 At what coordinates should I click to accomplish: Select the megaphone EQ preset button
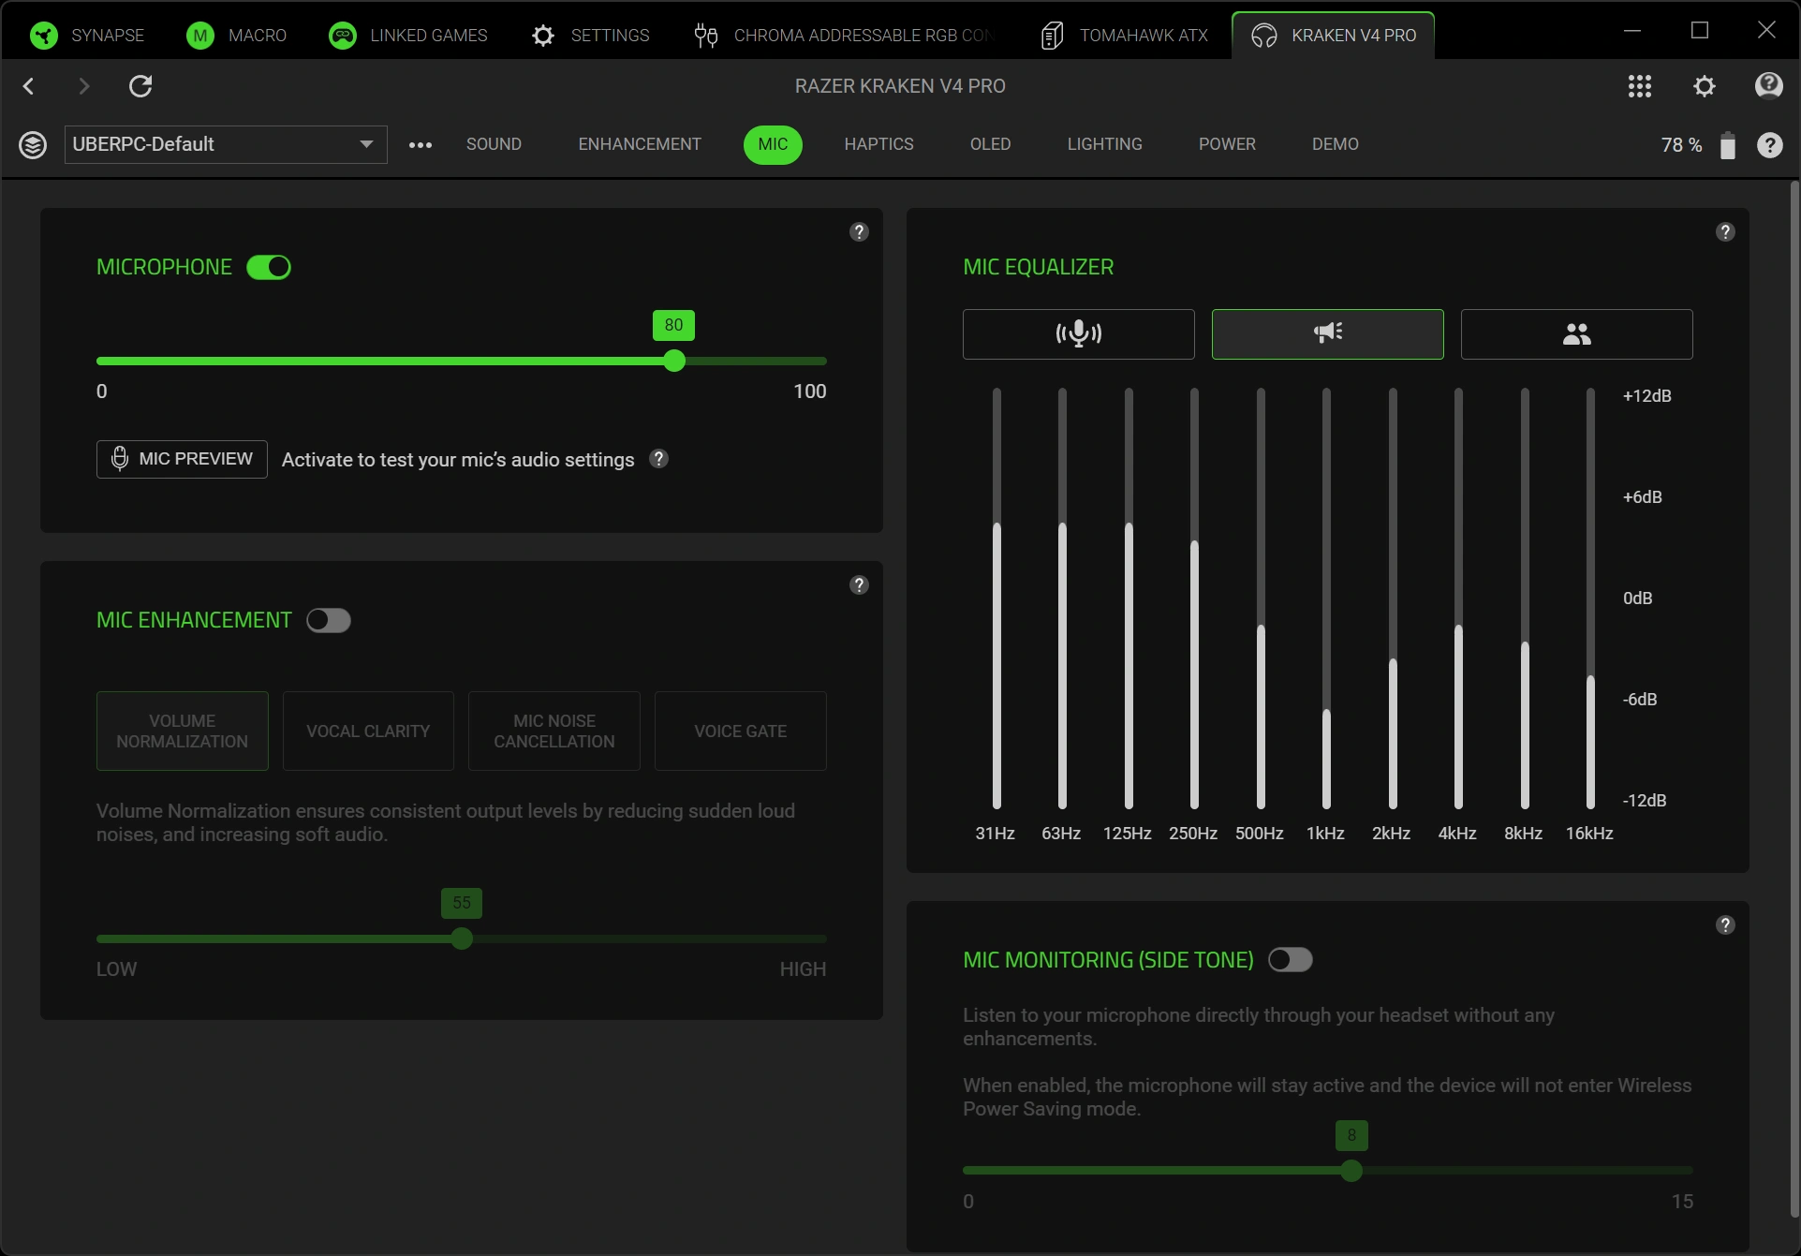(x=1327, y=334)
